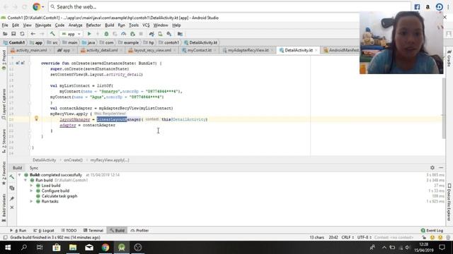Open the VCS menu
This screenshot has height=254, width=453.
tap(146, 25)
